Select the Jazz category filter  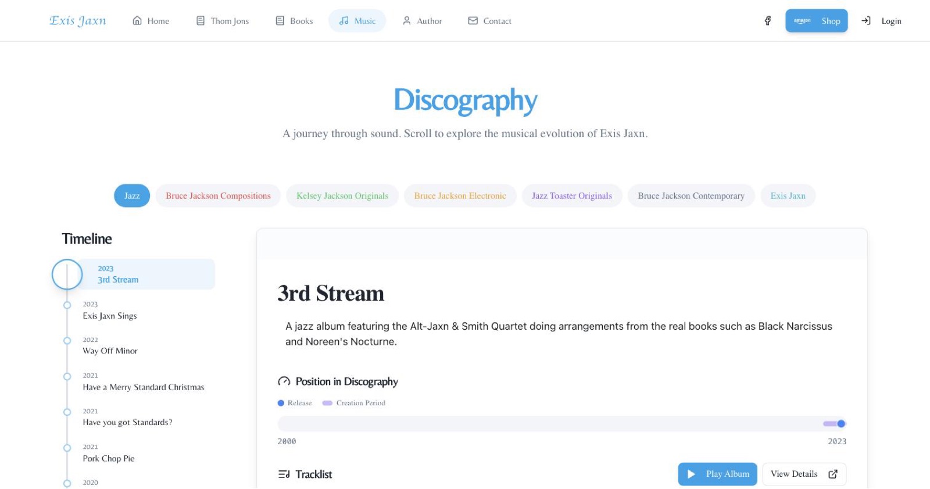click(x=132, y=196)
